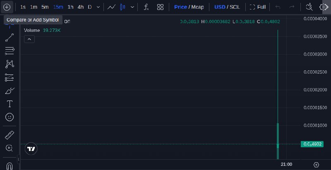Select the brush drawing tool
This screenshot has height=170, width=331.
point(10,91)
